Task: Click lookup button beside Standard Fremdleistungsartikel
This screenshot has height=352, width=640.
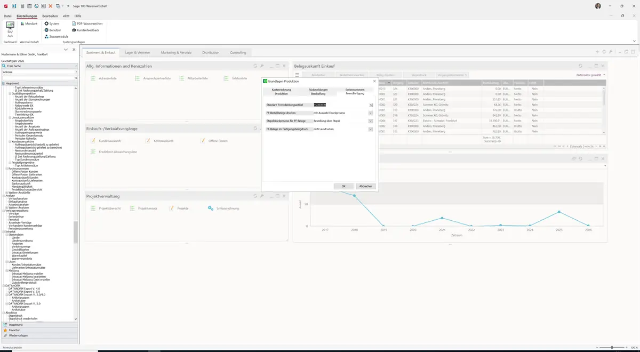Action: coord(371,105)
